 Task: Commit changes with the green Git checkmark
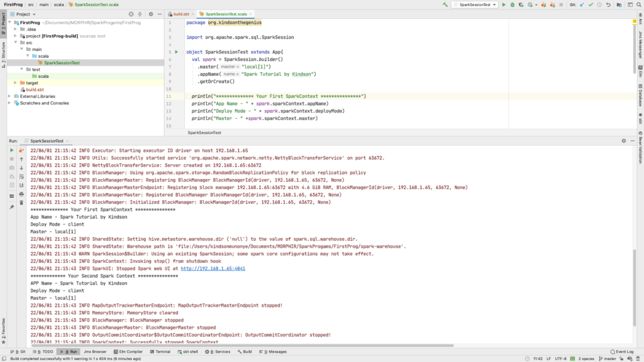click(x=591, y=4)
